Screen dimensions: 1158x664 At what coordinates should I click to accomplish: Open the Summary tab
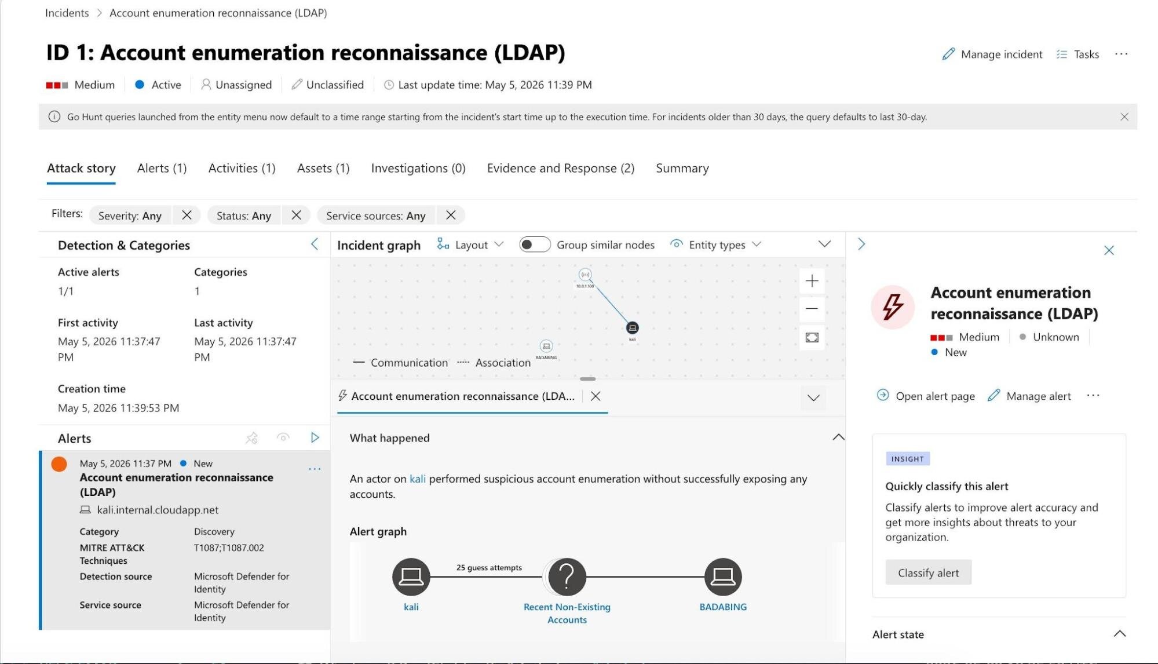coord(682,168)
